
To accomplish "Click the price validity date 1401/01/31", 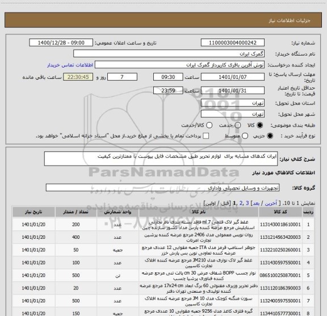I will [x=233, y=90].
